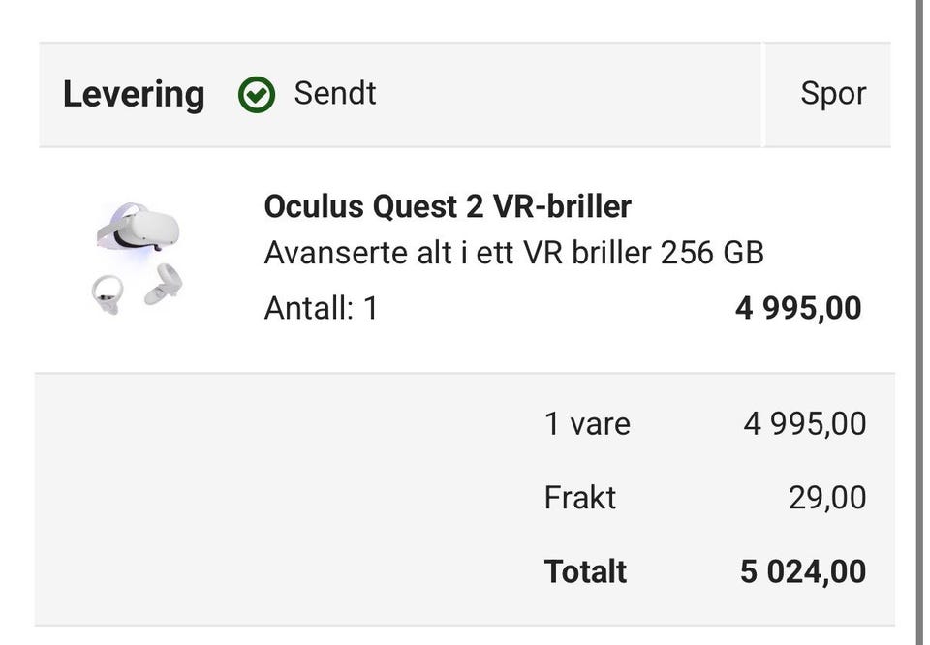Select the Sendt status label
930x645 pixels.
(335, 94)
